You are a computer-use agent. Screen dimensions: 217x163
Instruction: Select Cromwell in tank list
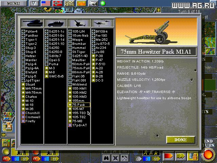(33, 117)
